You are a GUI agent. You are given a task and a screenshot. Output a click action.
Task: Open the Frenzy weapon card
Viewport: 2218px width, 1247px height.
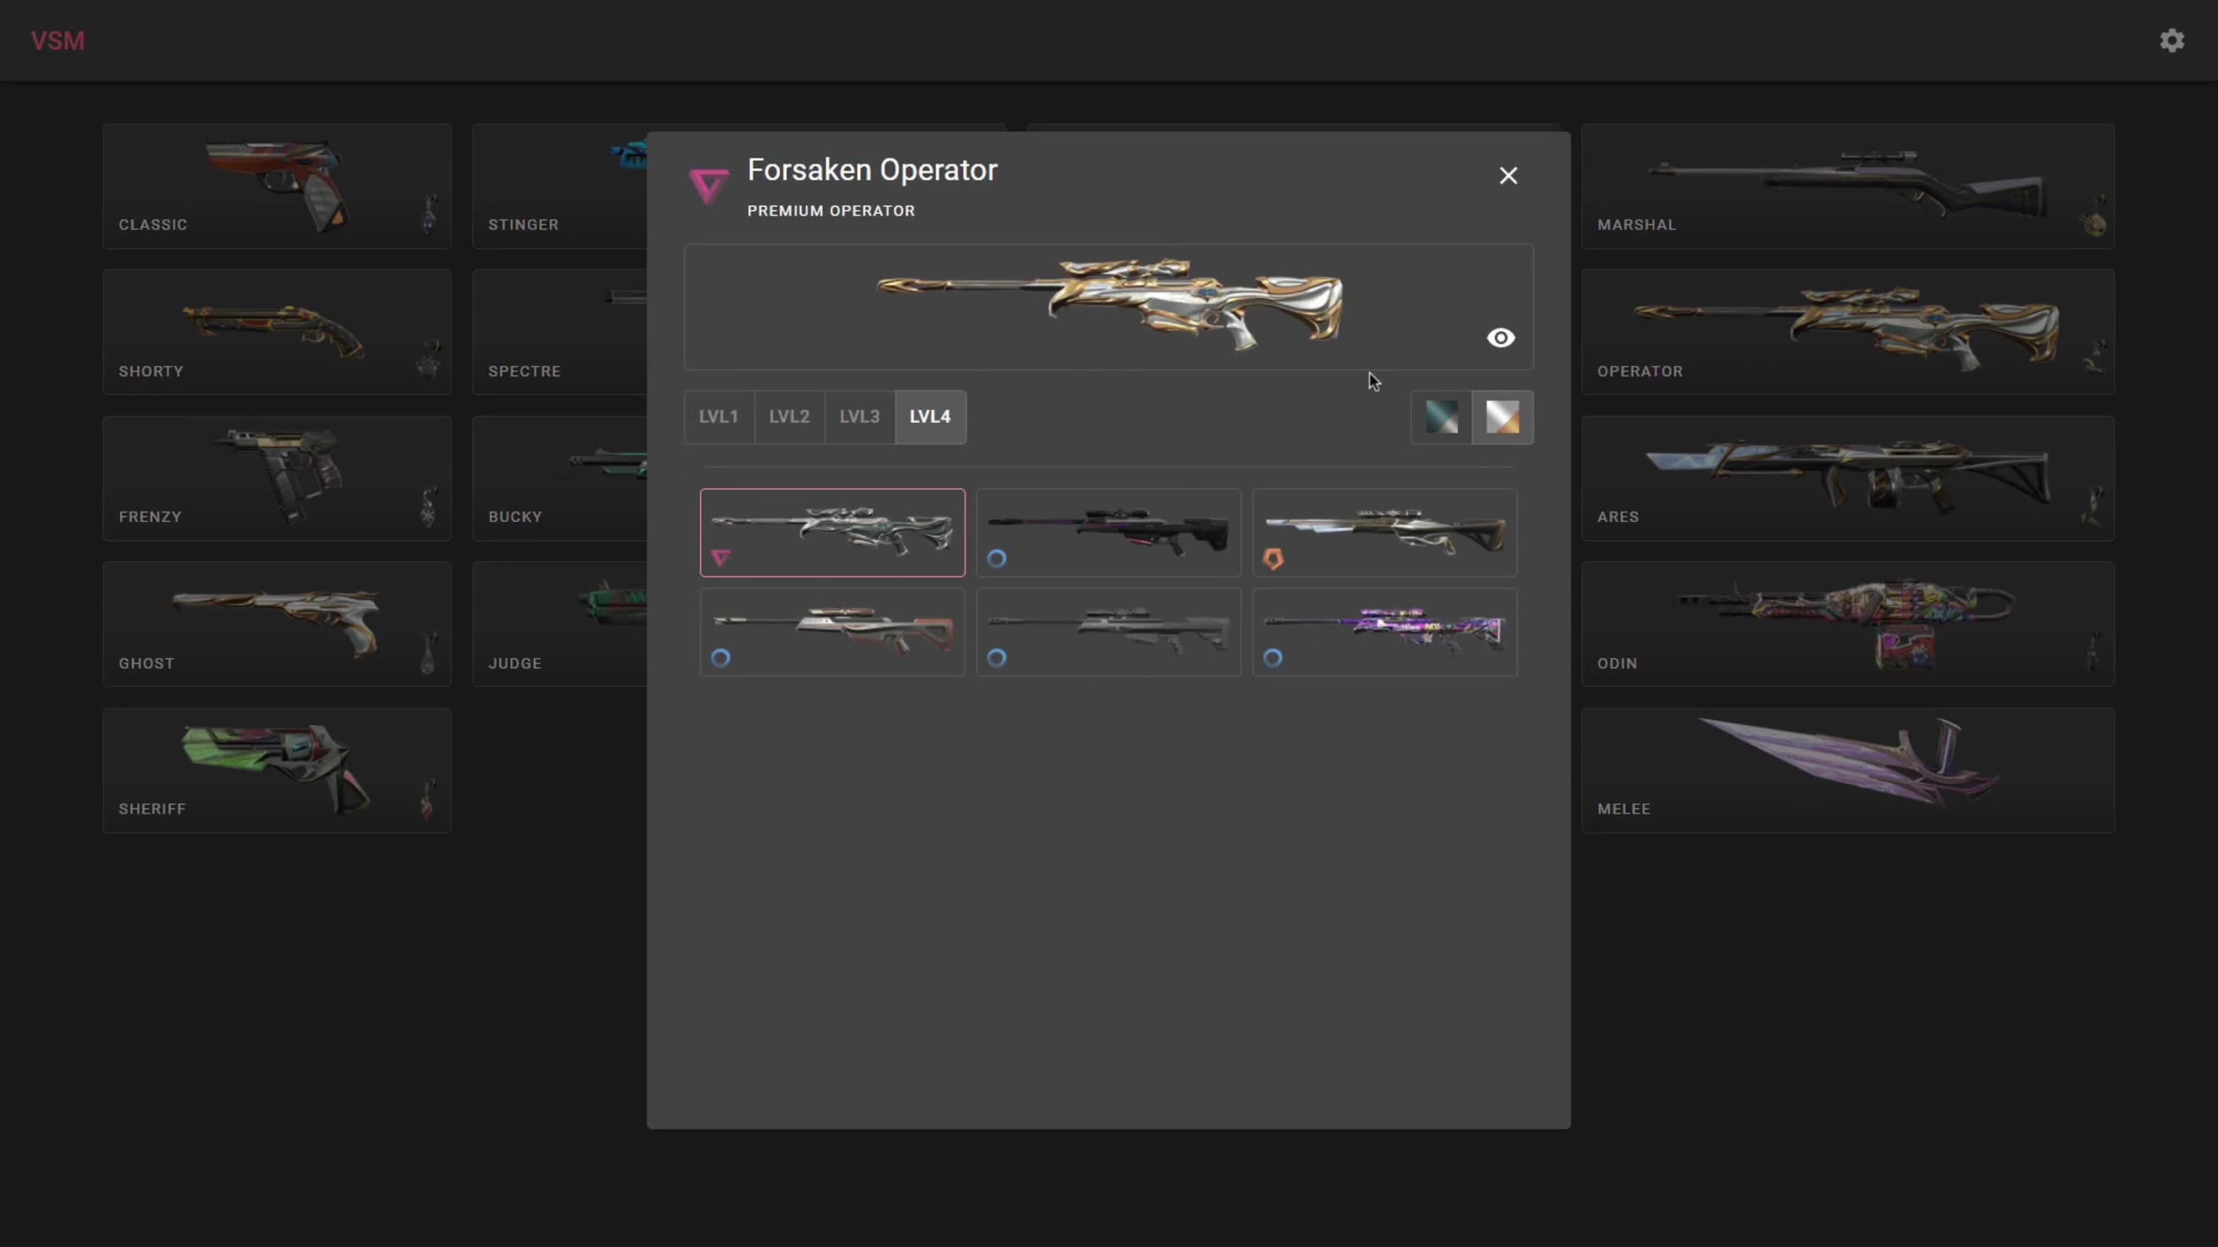click(277, 478)
